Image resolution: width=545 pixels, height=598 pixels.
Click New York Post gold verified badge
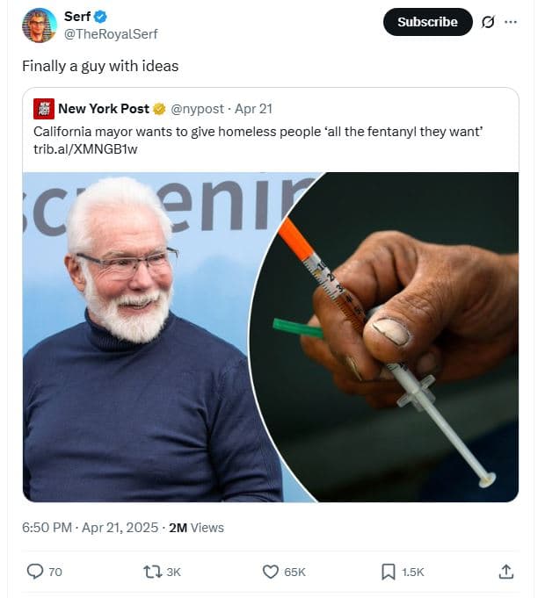159,109
